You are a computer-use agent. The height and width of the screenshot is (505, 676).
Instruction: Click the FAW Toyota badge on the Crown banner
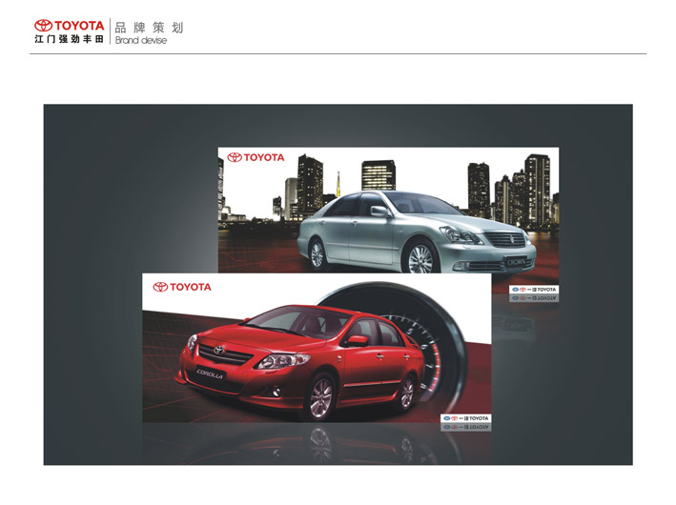click(534, 290)
